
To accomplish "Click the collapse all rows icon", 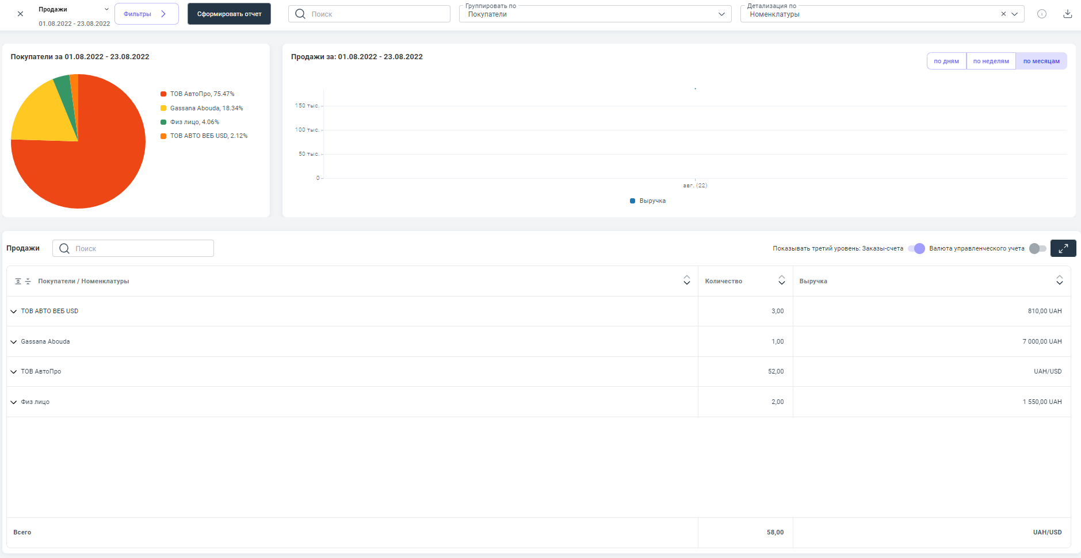I will click(28, 282).
